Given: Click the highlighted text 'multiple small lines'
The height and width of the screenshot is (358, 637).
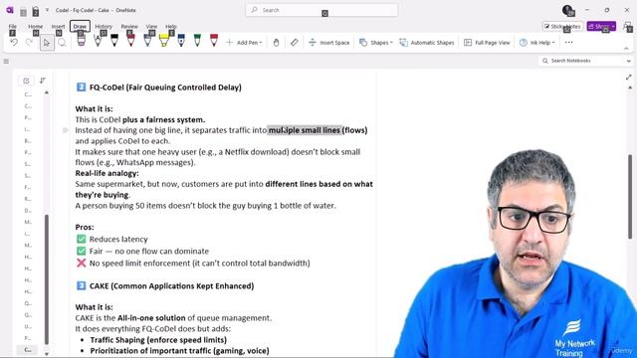Looking at the screenshot, I should (x=305, y=130).
